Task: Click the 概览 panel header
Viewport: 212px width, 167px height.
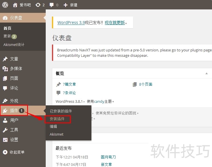Action: tap(132, 73)
